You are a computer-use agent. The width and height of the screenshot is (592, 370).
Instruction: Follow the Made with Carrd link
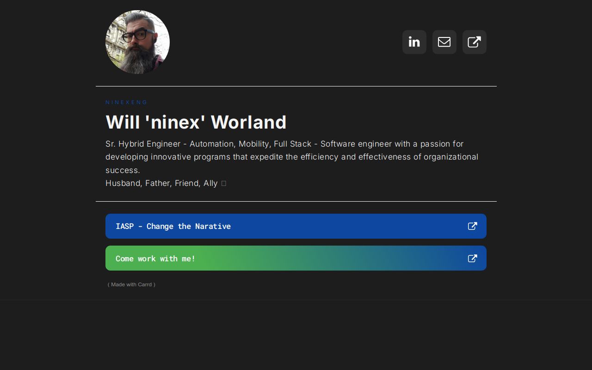click(131, 284)
